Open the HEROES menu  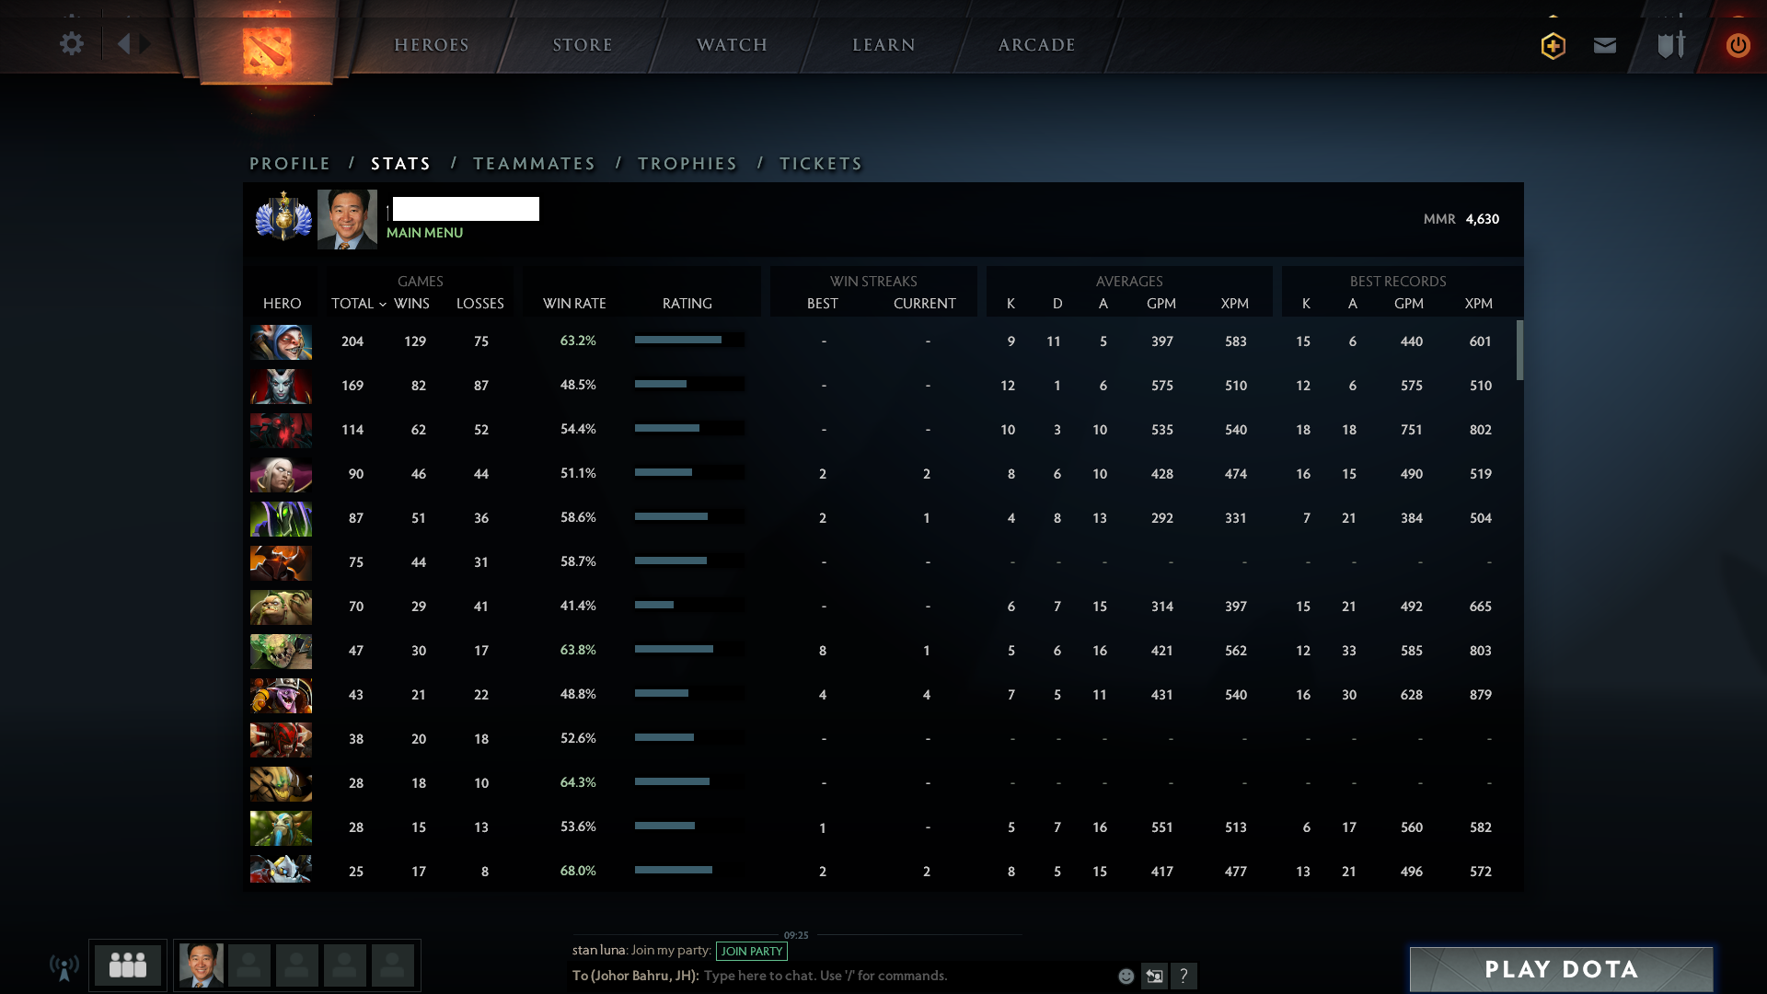[x=432, y=45]
